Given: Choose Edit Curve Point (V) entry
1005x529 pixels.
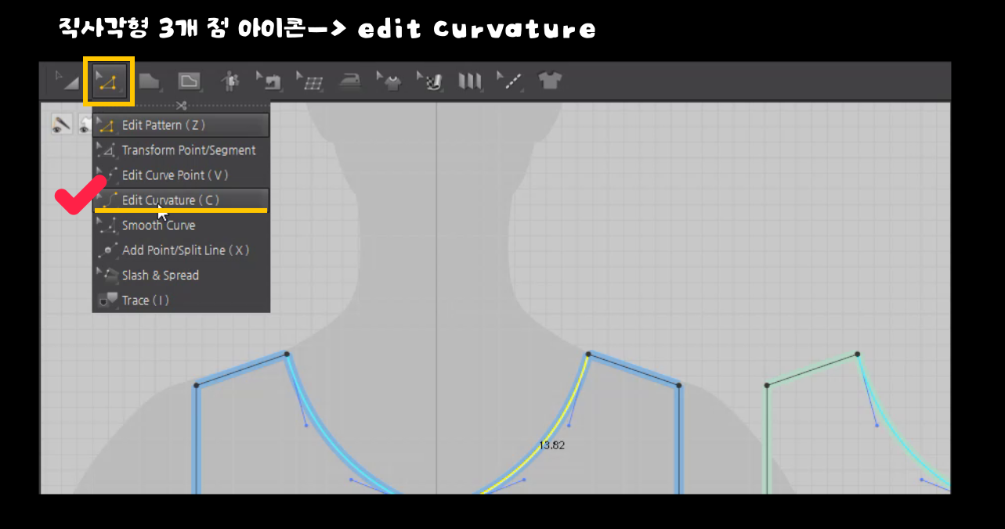Looking at the screenshot, I should click(x=181, y=175).
